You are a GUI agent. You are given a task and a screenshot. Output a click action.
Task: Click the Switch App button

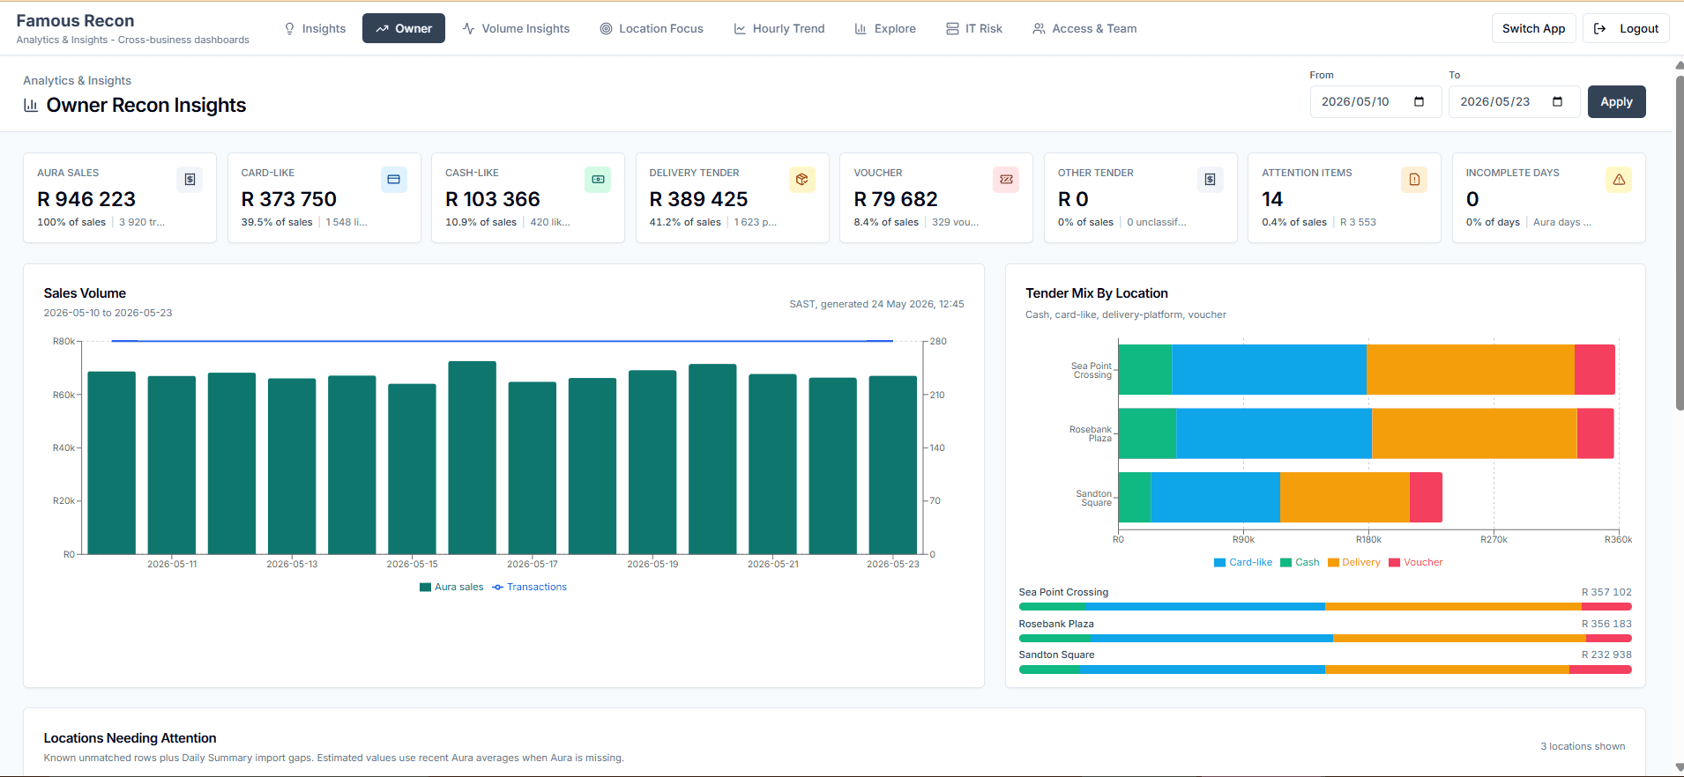coord(1533,28)
